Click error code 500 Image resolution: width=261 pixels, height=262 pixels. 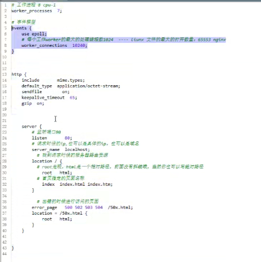point(68,207)
